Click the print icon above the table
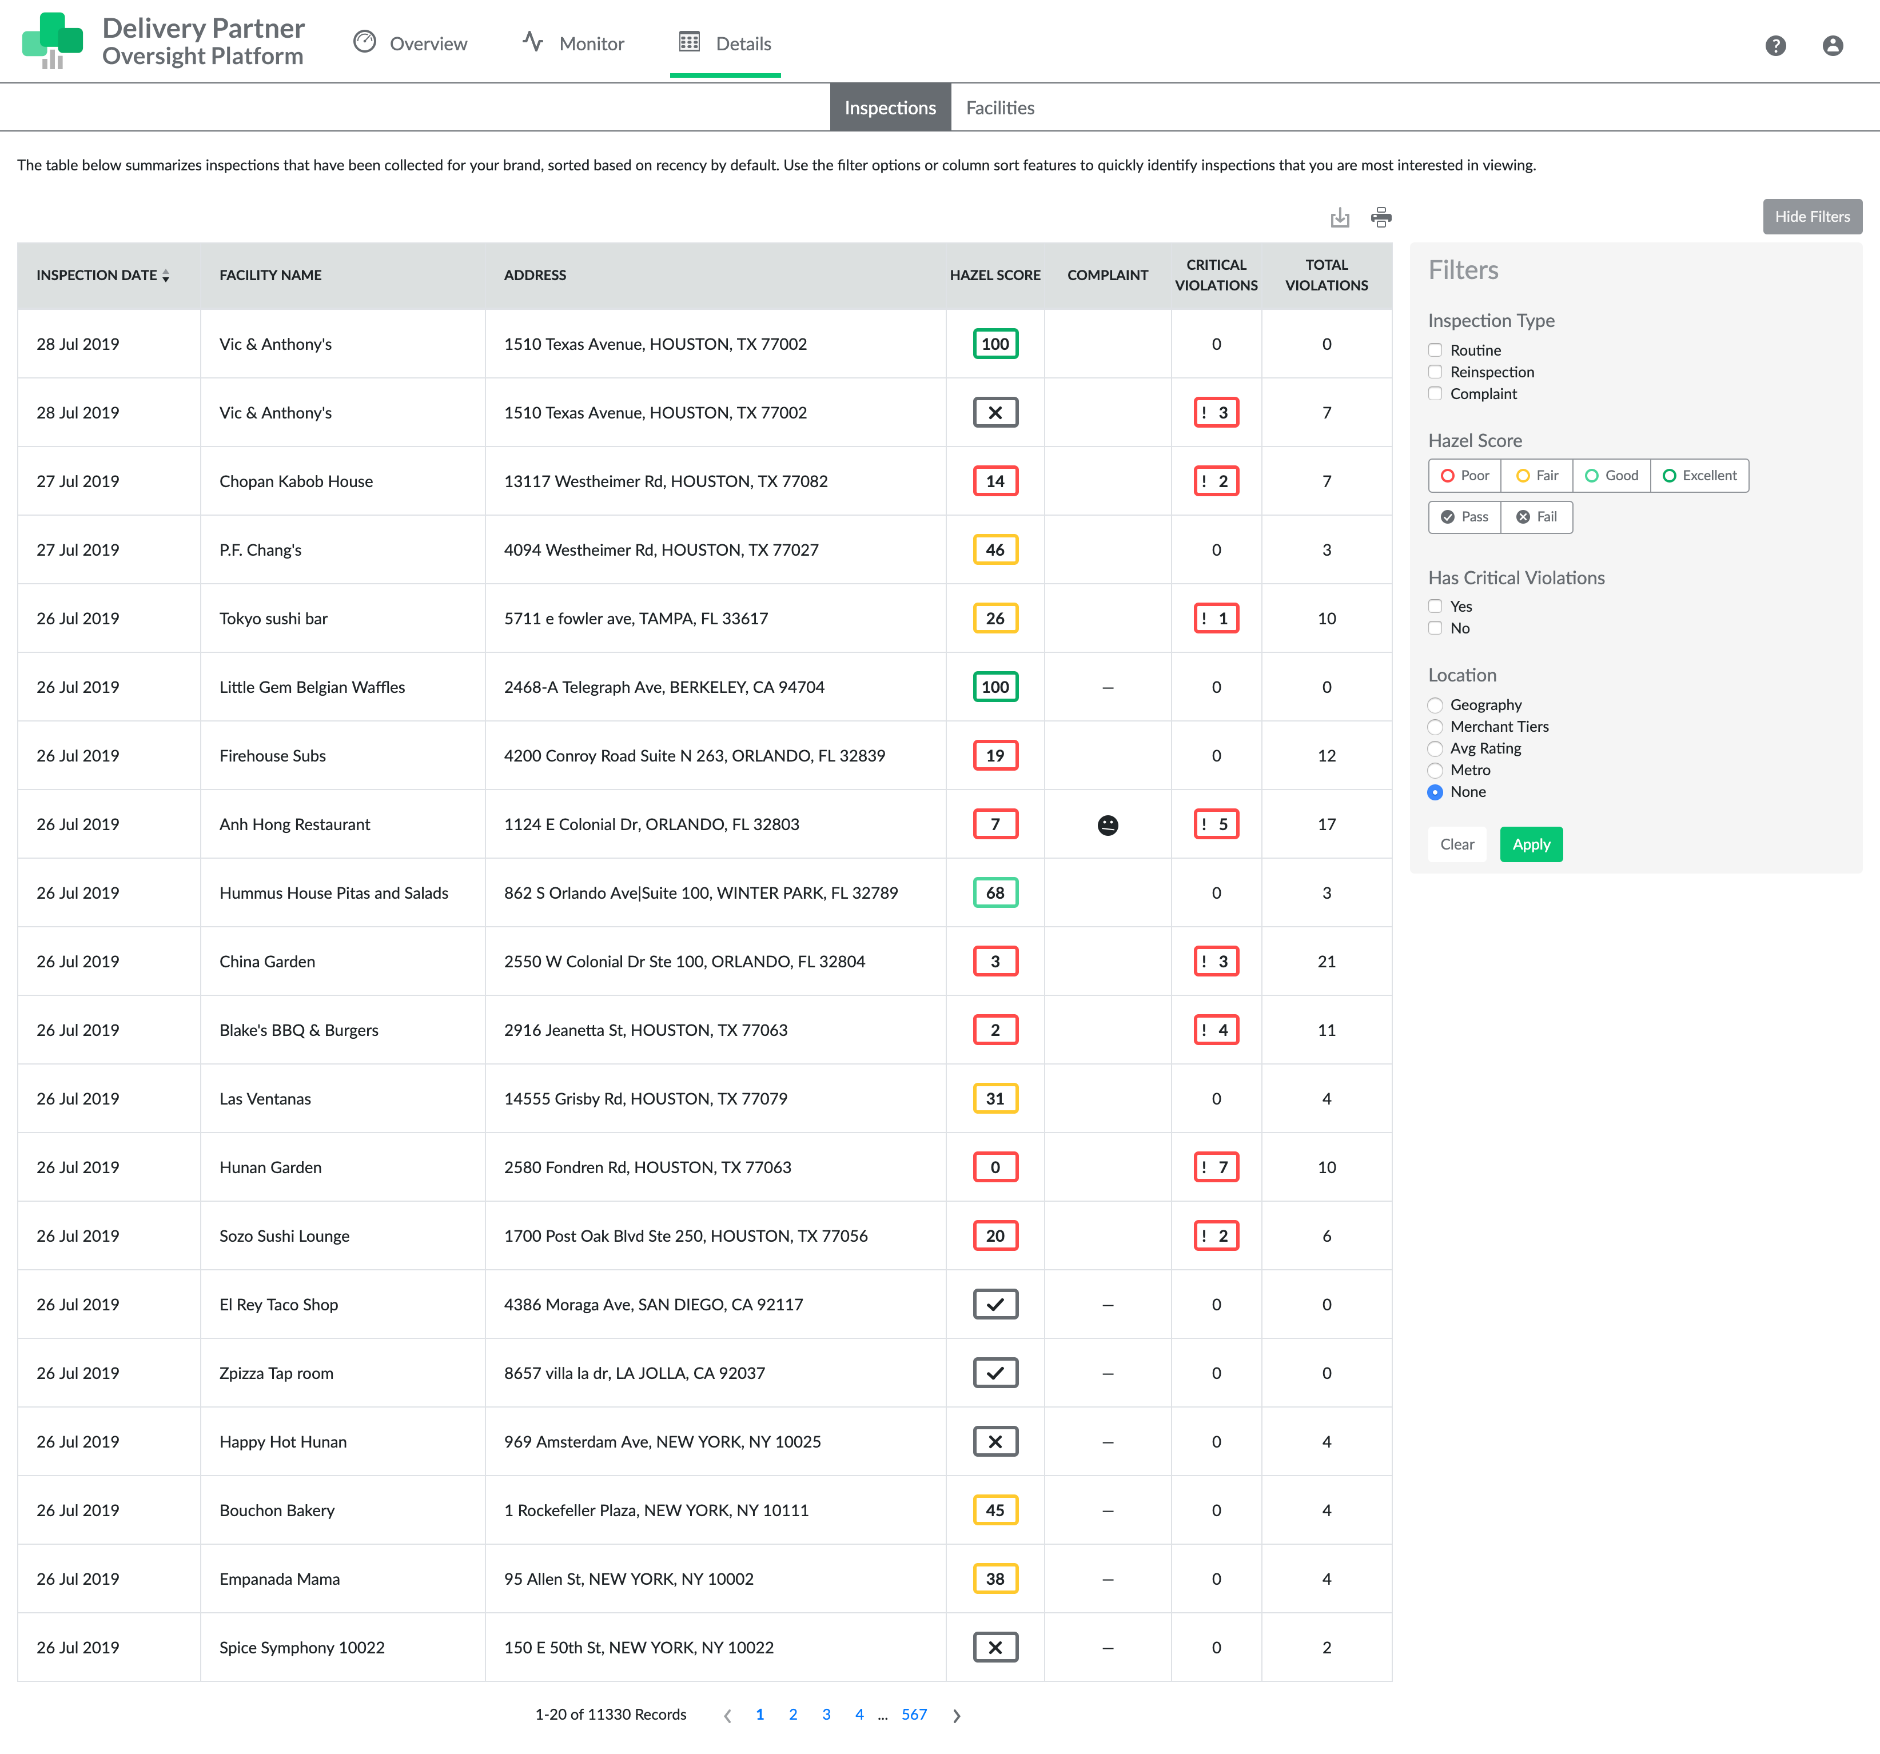 tap(1381, 217)
